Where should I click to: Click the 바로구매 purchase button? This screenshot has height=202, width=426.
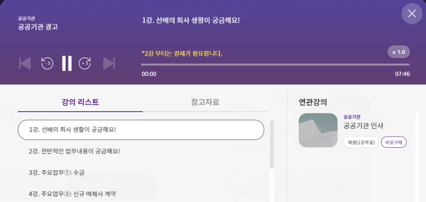coord(394,142)
